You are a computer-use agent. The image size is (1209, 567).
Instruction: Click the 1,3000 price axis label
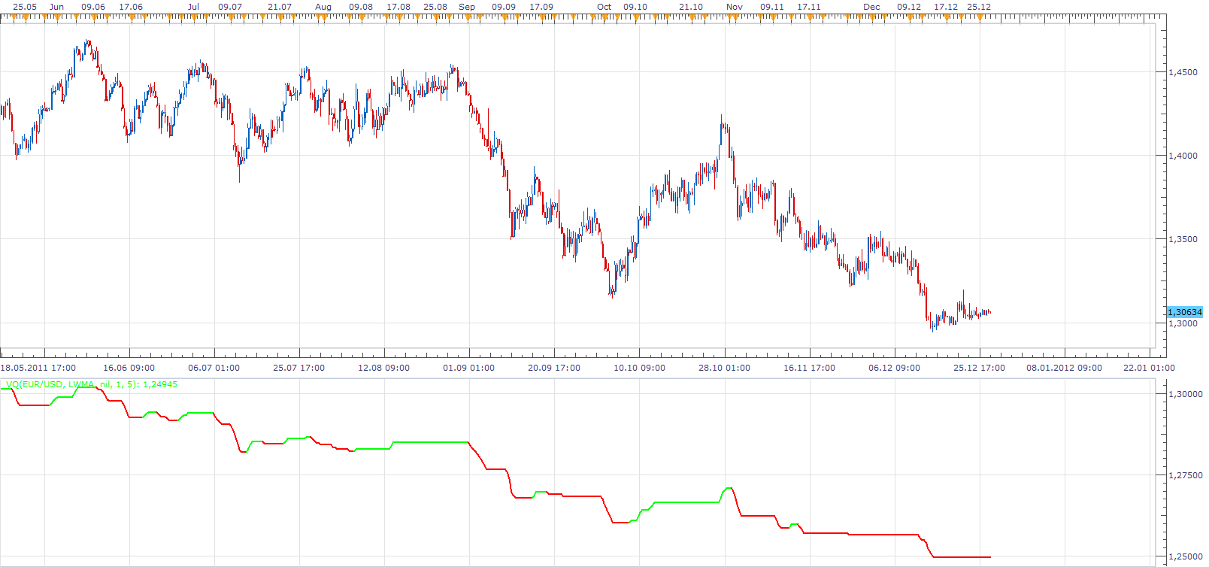point(1183,323)
